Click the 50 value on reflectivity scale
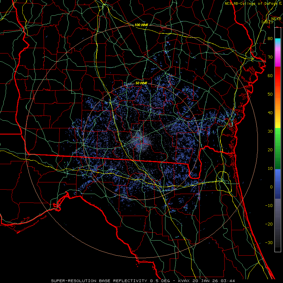This screenshot has width=283, height=283. tap(270, 94)
